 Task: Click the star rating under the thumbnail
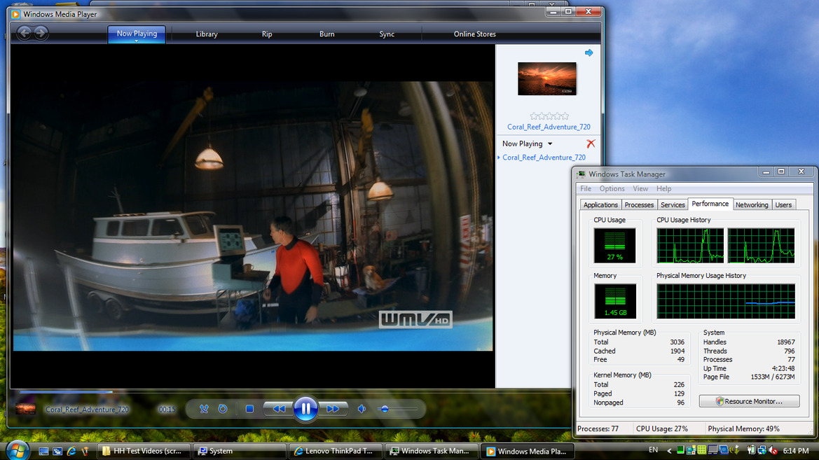coord(549,116)
